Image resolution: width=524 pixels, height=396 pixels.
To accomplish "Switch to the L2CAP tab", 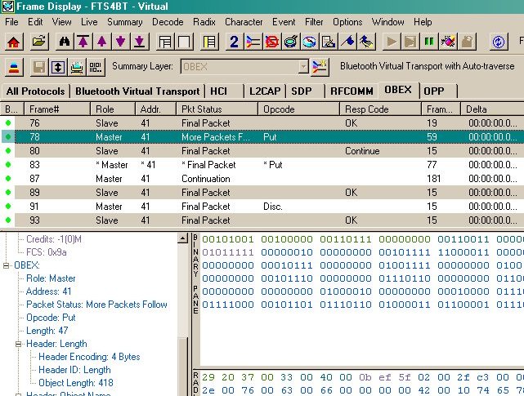I will 265,91.
